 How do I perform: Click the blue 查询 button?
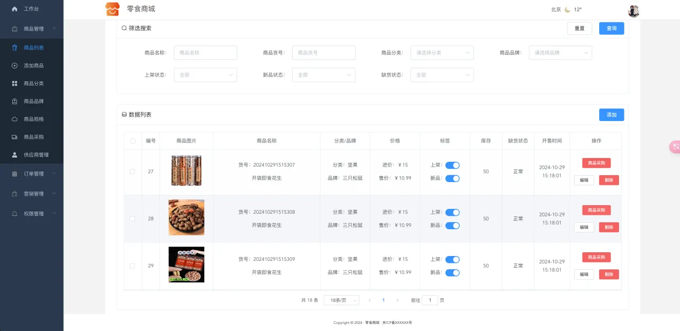tap(612, 28)
